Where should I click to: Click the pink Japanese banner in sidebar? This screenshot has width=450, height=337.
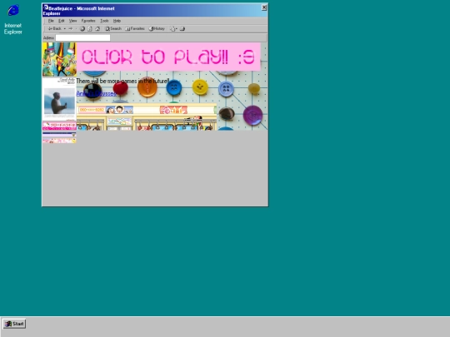[x=59, y=126]
